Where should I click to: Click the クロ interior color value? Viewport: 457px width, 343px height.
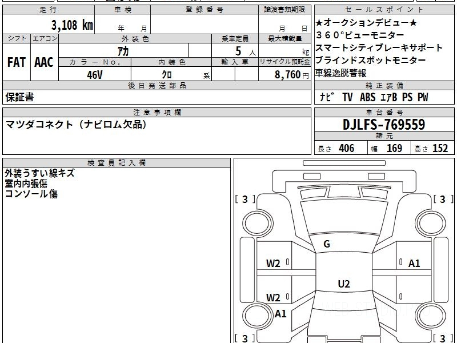167,75
